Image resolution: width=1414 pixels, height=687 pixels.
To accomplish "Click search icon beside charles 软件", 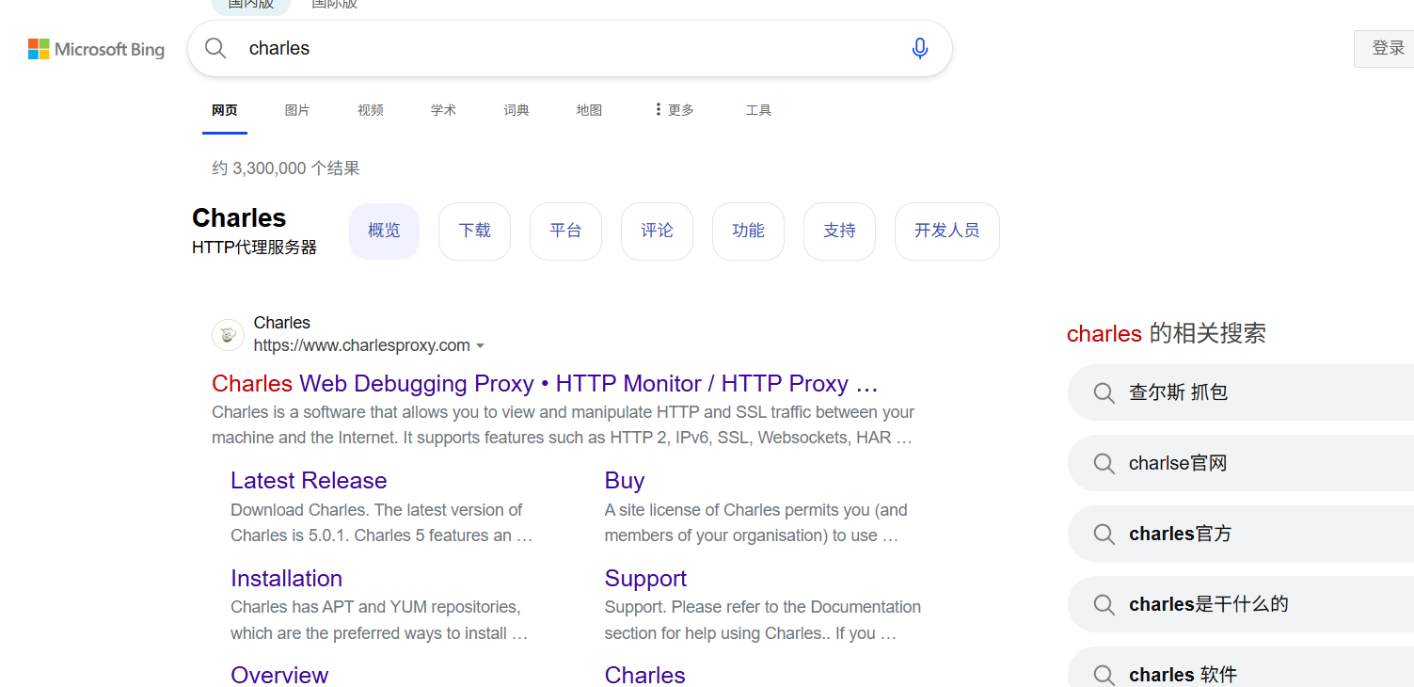I will [x=1104, y=675].
